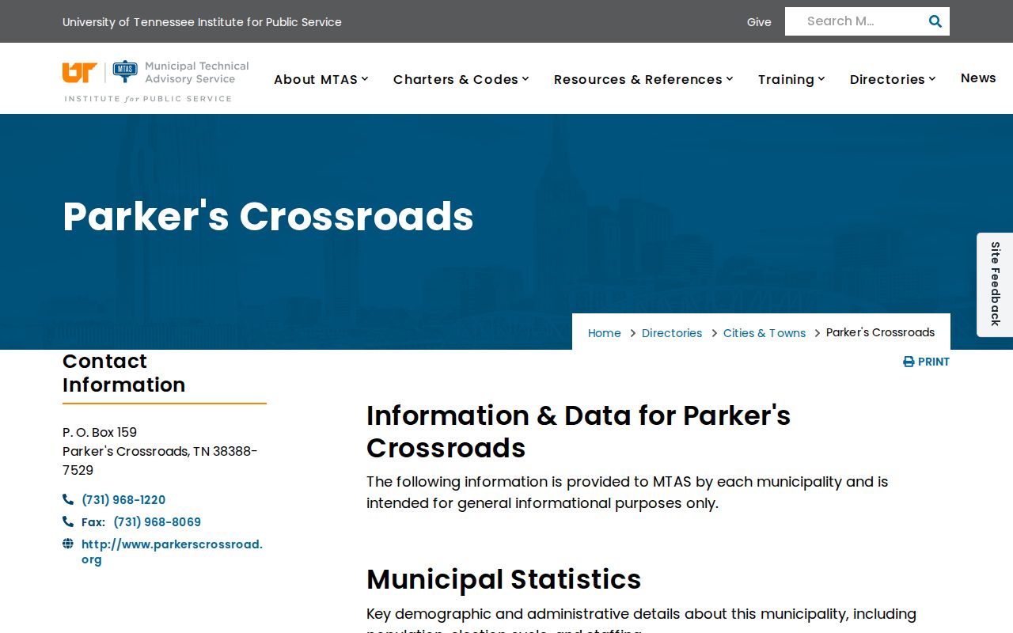
Task: Click the Parker's Crossroads page title
Action: (x=268, y=216)
